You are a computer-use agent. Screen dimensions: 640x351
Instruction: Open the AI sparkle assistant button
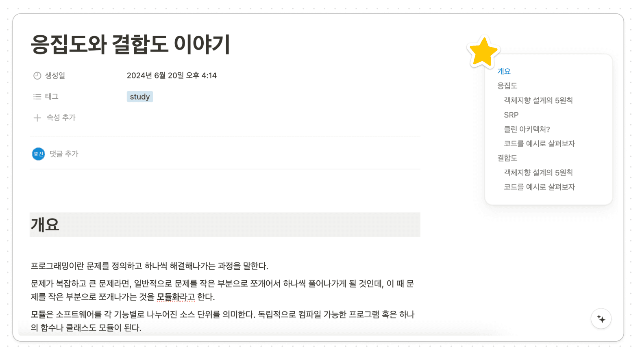(x=601, y=319)
